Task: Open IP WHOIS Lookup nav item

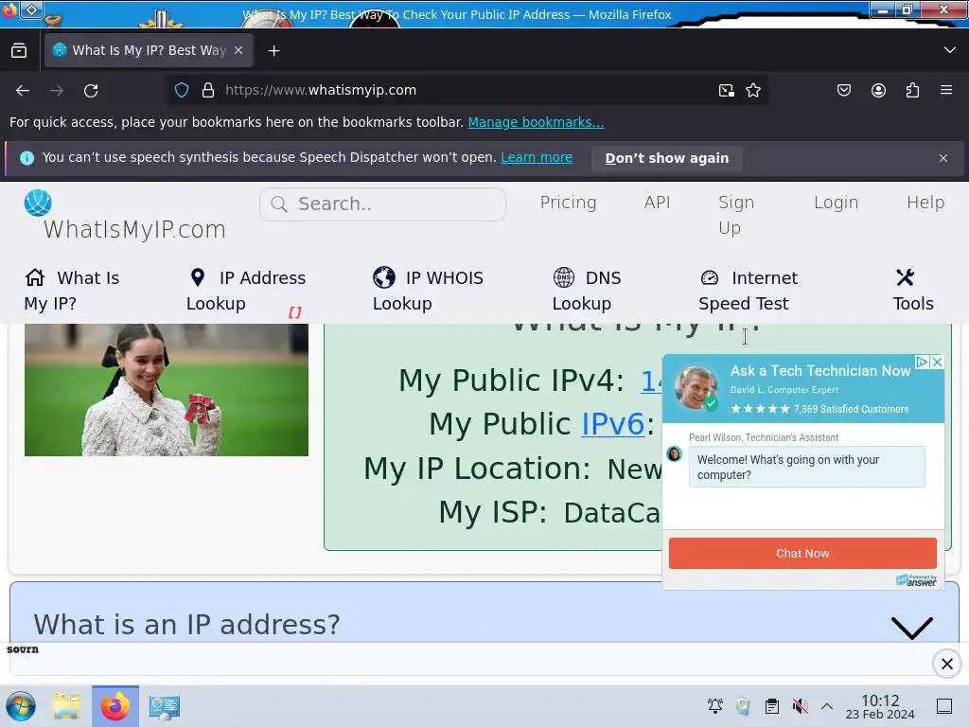Action: 428,291
